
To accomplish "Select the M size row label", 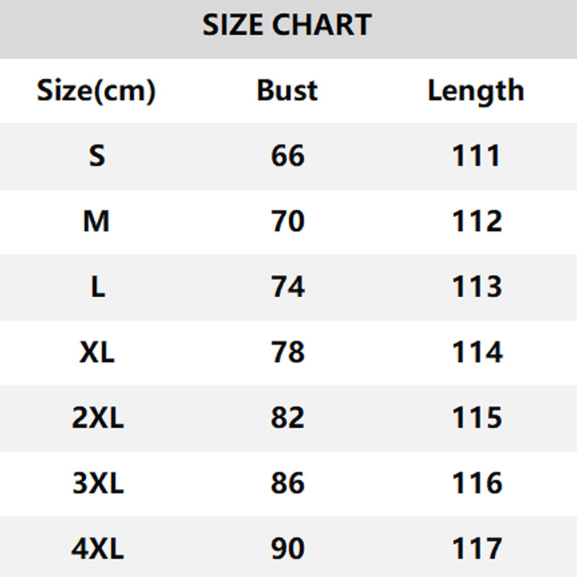I will (x=97, y=221).
